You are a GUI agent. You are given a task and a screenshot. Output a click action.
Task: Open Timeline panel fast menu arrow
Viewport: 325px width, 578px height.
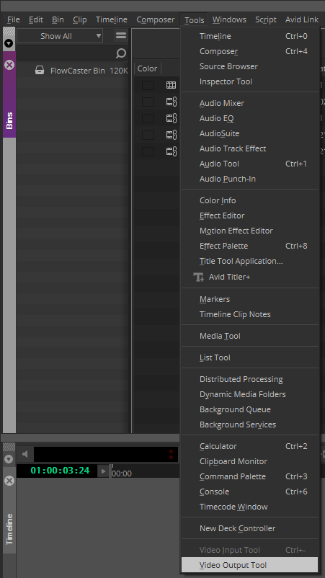point(9,459)
